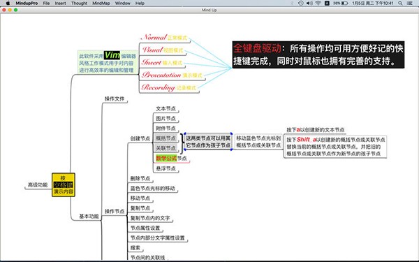The height and width of the screenshot is (262, 419).
Task: Click the battery status indicator
Action: point(341,3)
